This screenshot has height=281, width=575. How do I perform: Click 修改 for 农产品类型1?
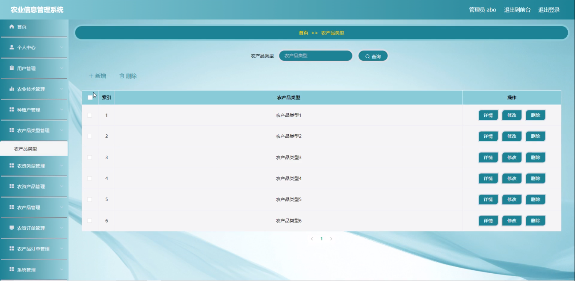[x=512, y=115]
